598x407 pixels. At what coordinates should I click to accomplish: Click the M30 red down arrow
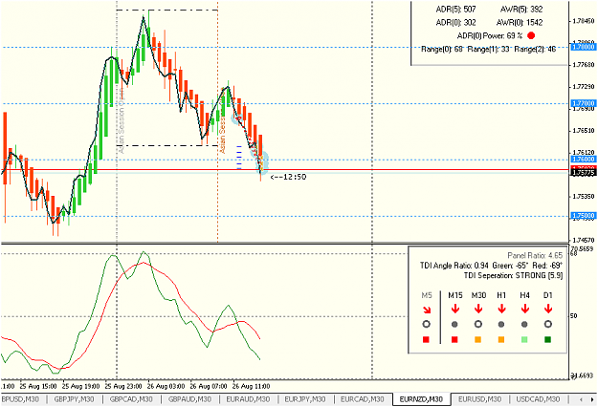[477, 309]
